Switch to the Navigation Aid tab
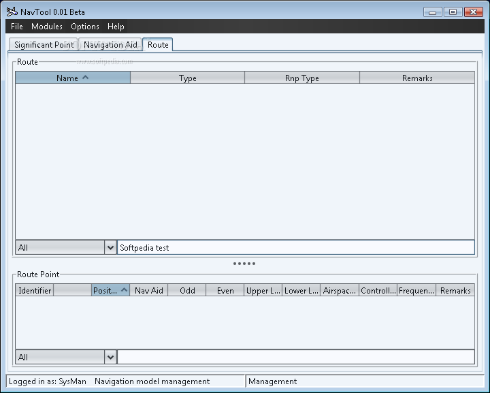Viewport: 490px width, 393px height. tap(110, 45)
